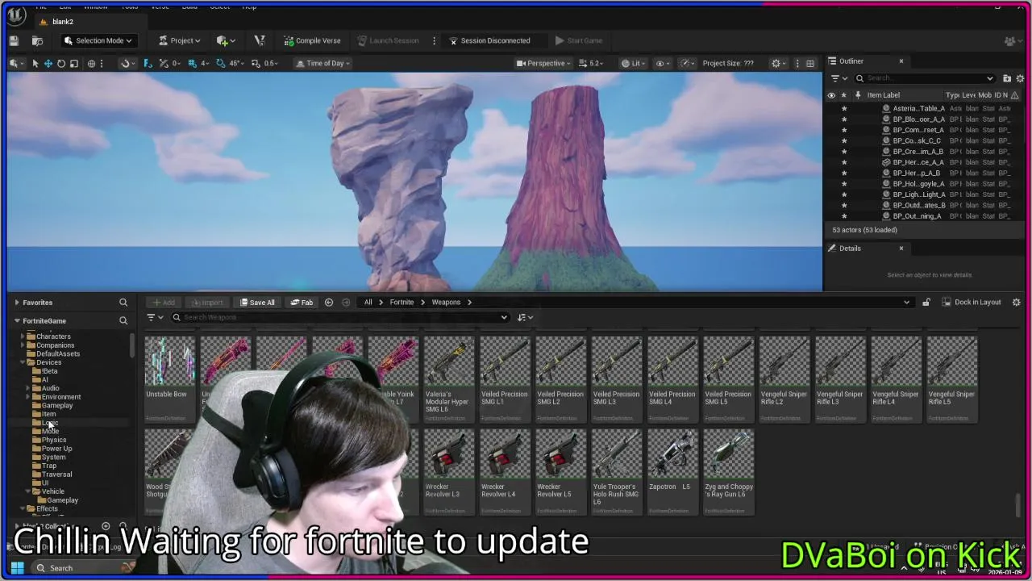
Task: Click the Compile Verse button
Action: 312,40
